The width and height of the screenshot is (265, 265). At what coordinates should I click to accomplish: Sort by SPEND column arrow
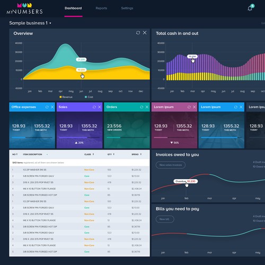pos(141,154)
